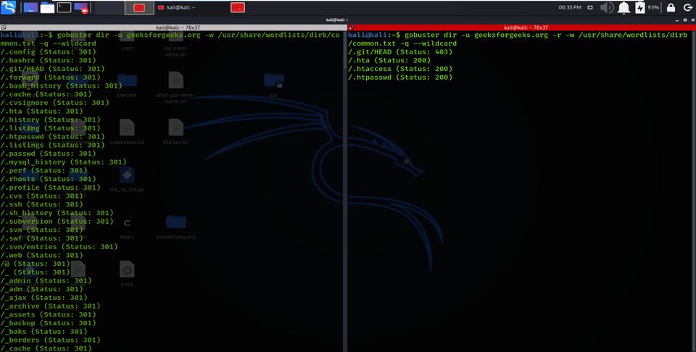Click '/.htaccess (Status: 200)' in right pane
The width and height of the screenshot is (696, 352).
click(400, 69)
